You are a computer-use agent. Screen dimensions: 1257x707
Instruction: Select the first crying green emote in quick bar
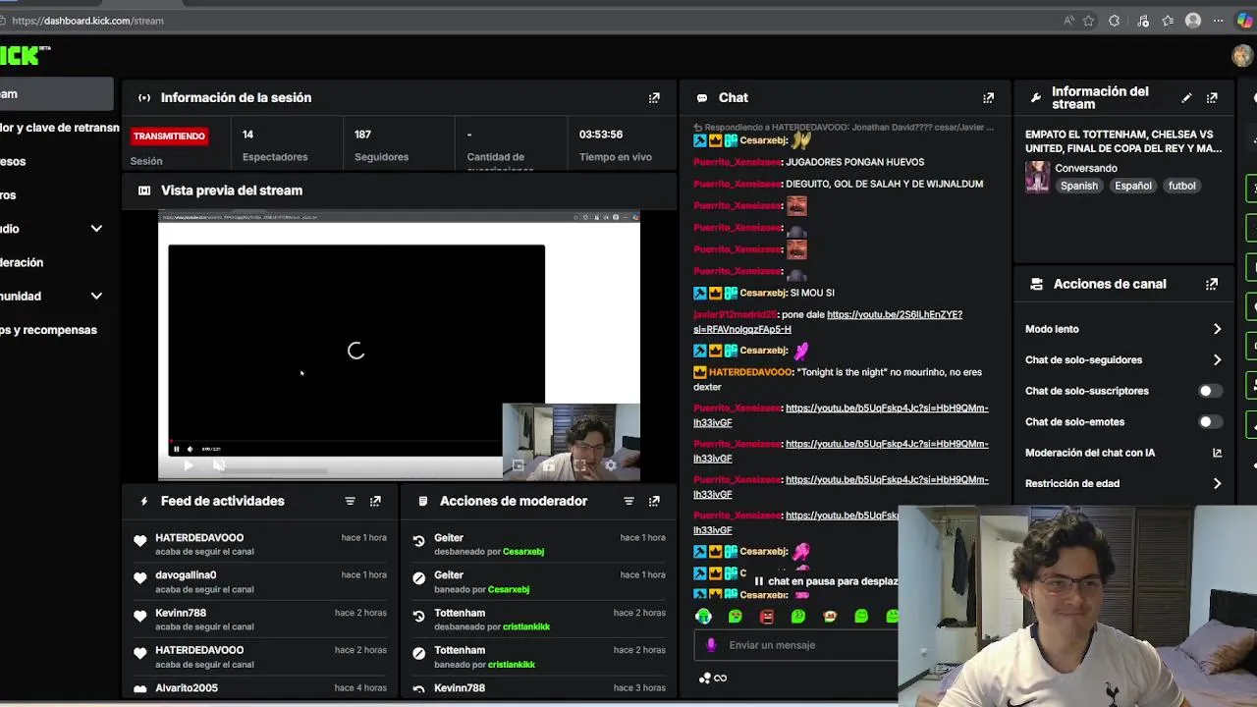pyautogui.click(x=704, y=617)
